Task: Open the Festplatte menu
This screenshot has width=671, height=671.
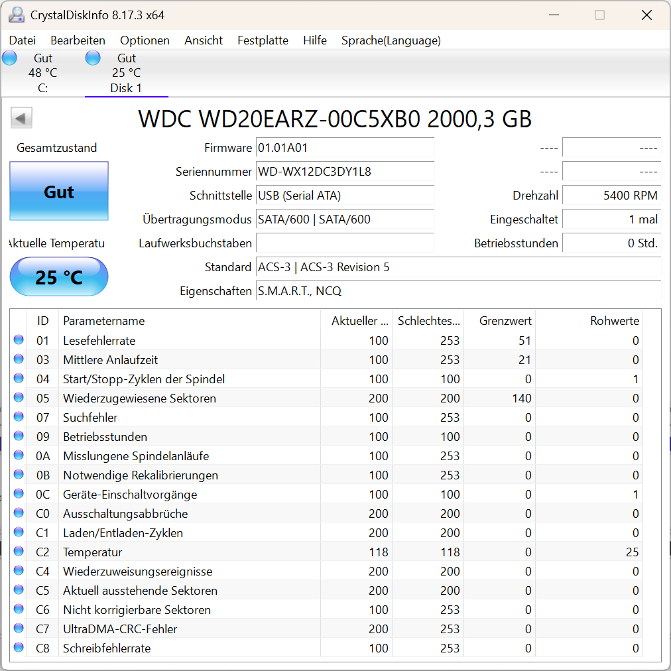Action: (x=263, y=40)
